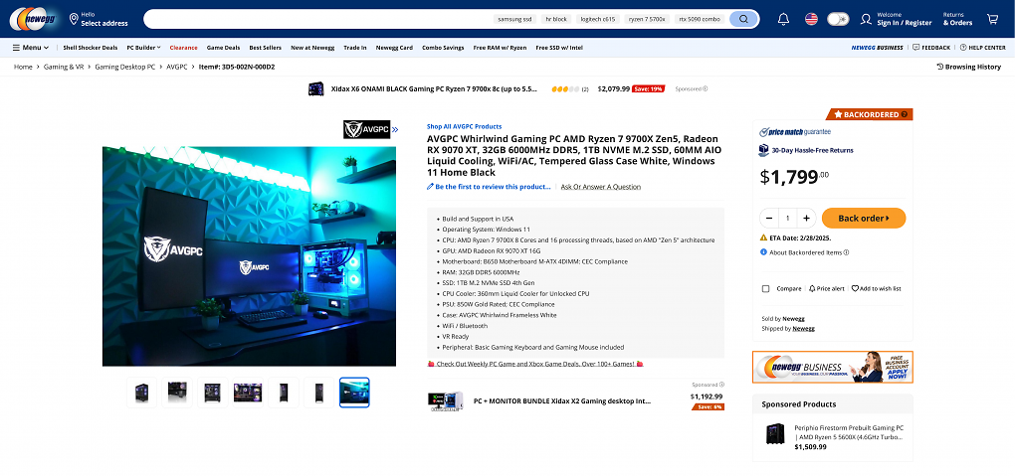Image resolution: width=1015 pixels, height=476 pixels.
Task: Select the sixth product thumbnail
Action: (318, 393)
